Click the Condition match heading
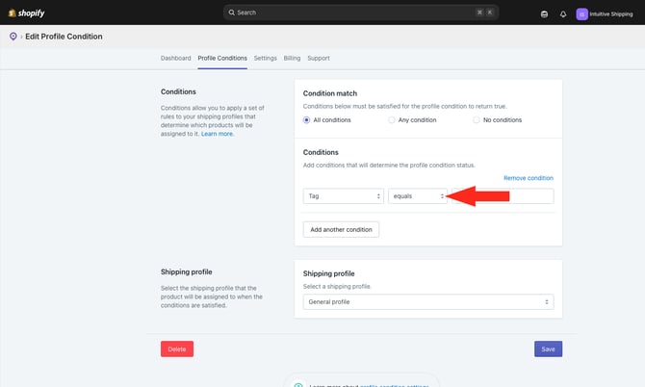This screenshot has width=645, height=387. tap(330, 93)
